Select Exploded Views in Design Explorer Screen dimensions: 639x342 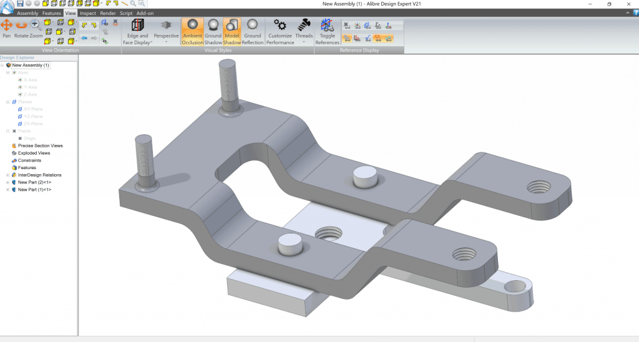point(34,153)
